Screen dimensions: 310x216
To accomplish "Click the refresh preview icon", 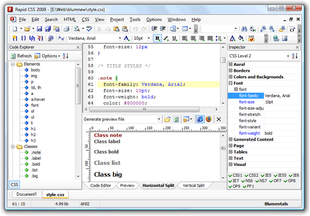I will 176,119.
